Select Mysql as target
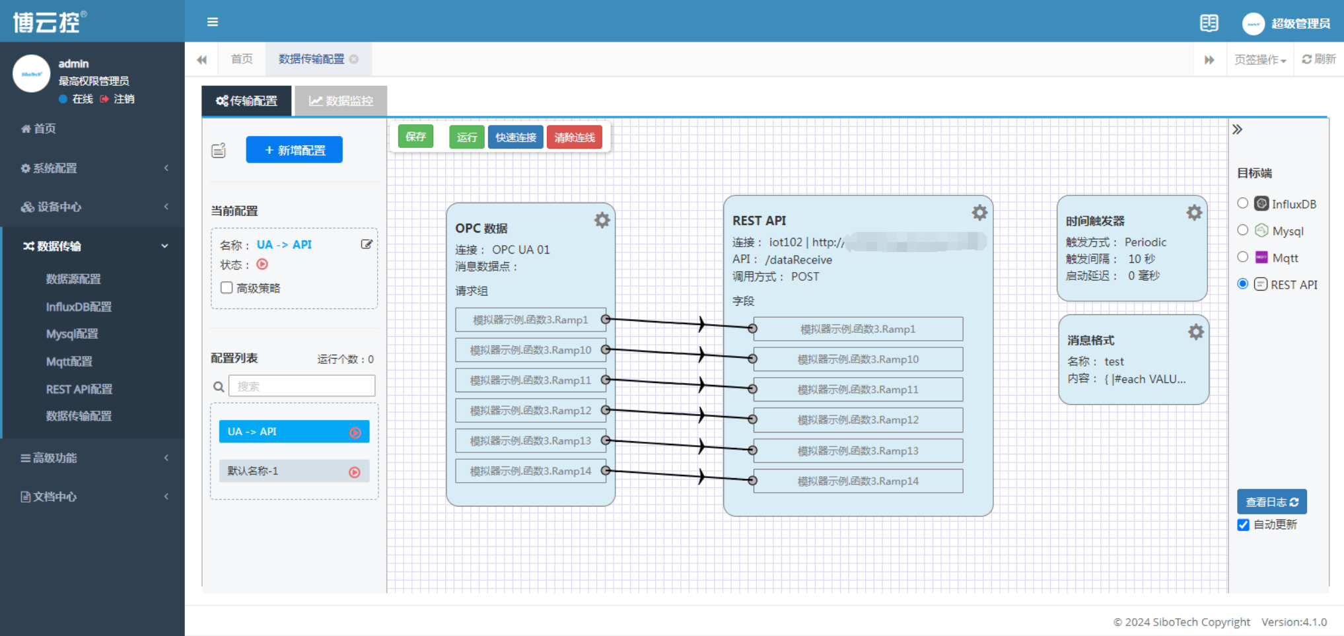 (x=1242, y=230)
